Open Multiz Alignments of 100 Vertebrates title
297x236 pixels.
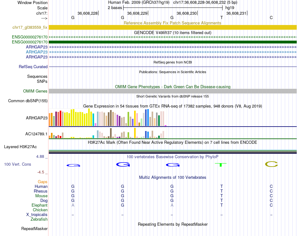[x=173, y=178]
